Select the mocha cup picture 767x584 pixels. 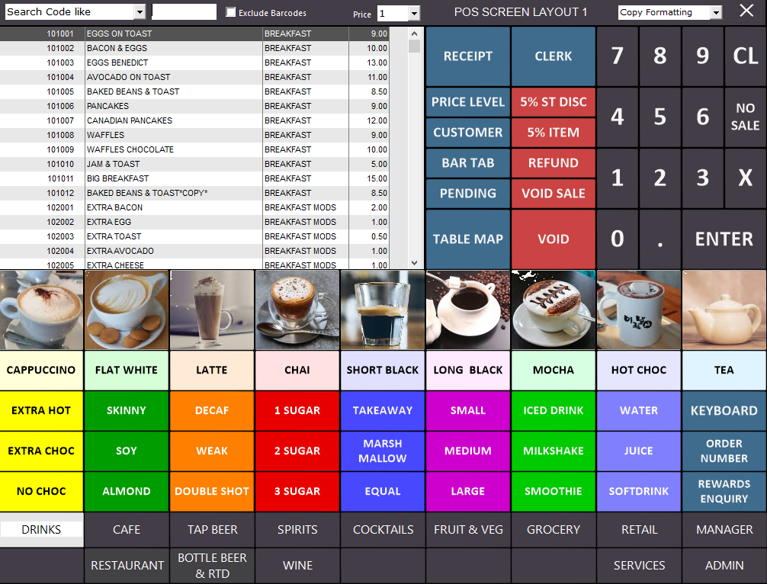click(554, 310)
